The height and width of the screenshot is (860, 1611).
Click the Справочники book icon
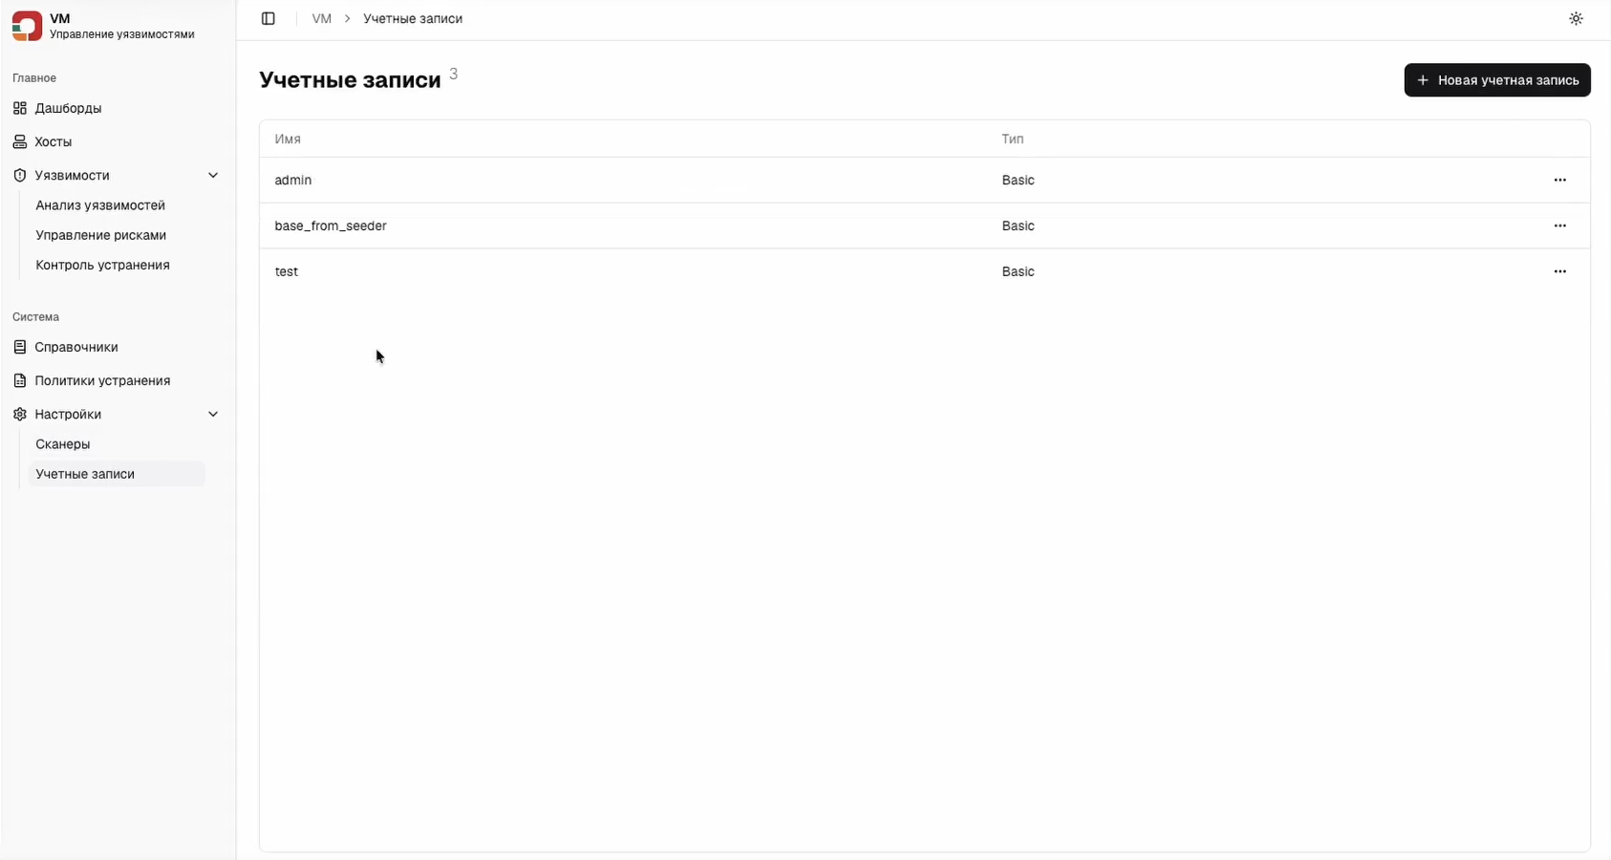tap(20, 347)
